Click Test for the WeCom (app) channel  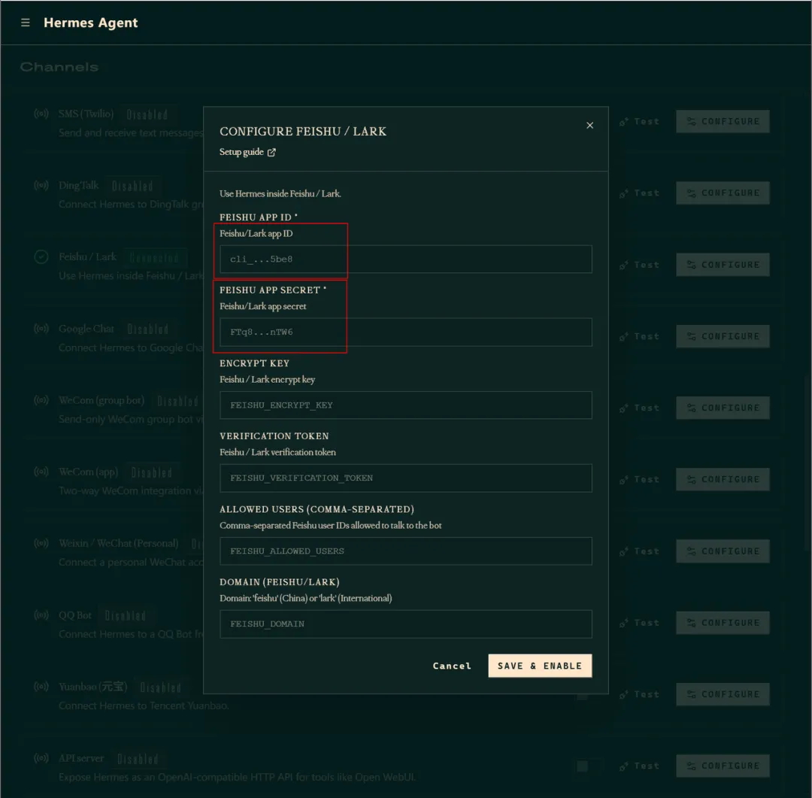pos(640,480)
